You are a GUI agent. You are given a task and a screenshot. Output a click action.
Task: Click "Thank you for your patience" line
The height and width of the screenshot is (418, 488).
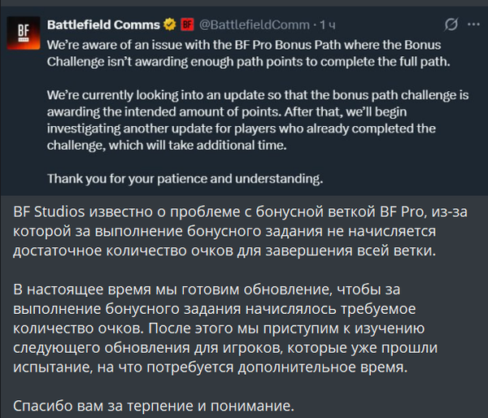coord(185,178)
